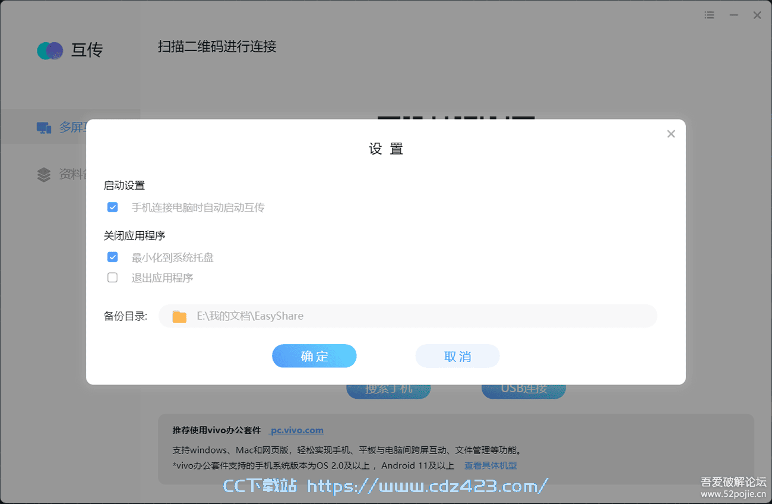
Task: Click the 最小化到系统托盘 label
Action: tap(172, 258)
